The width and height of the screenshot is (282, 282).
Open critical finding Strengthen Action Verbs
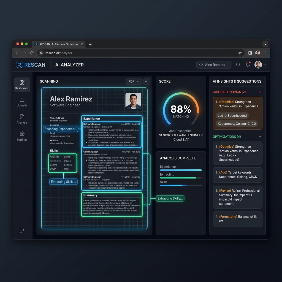[x=237, y=113]
